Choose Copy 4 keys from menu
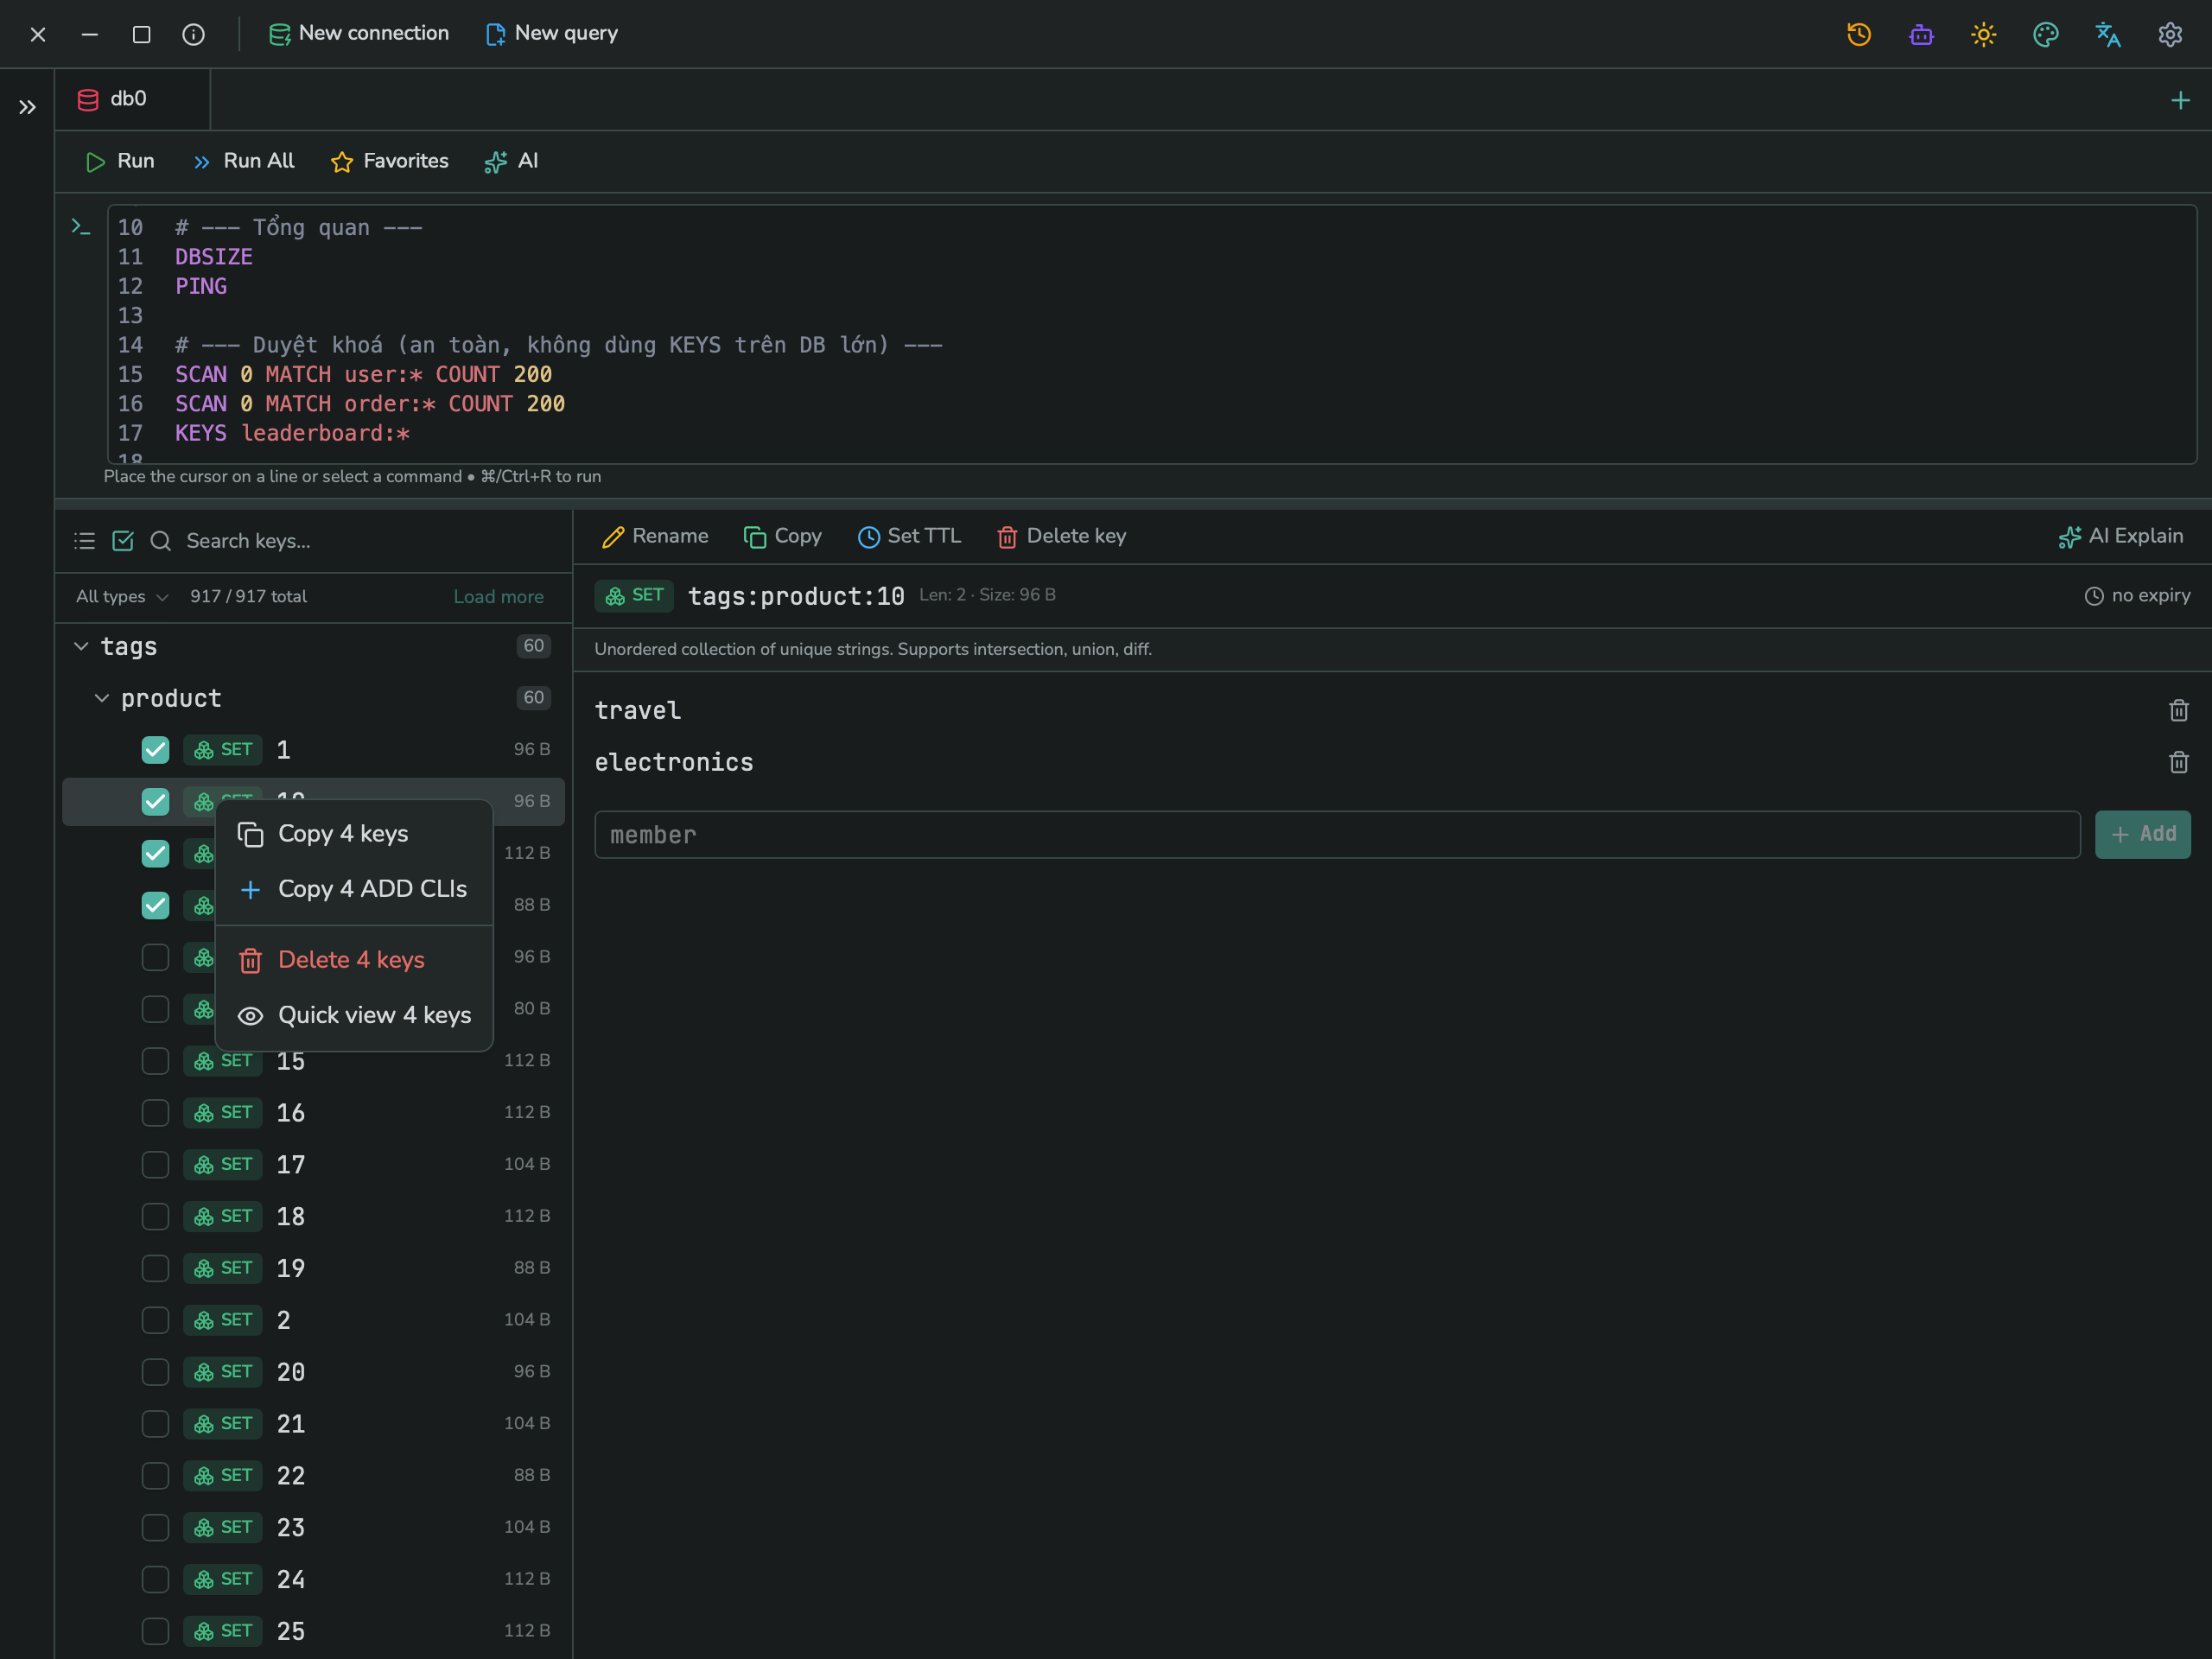 tap(354, 833)
